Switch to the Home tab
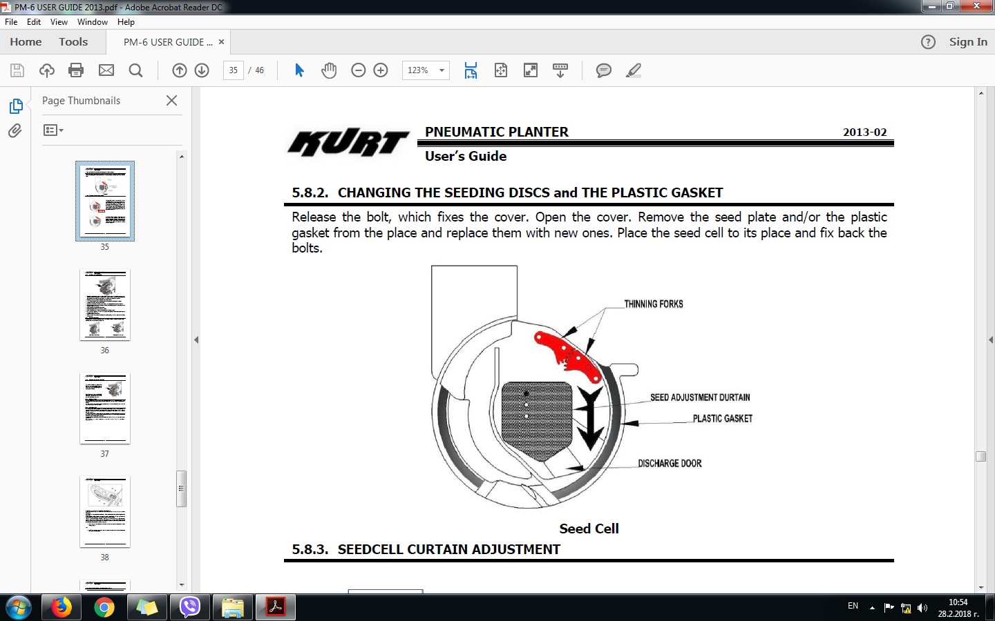 point(26,42)
